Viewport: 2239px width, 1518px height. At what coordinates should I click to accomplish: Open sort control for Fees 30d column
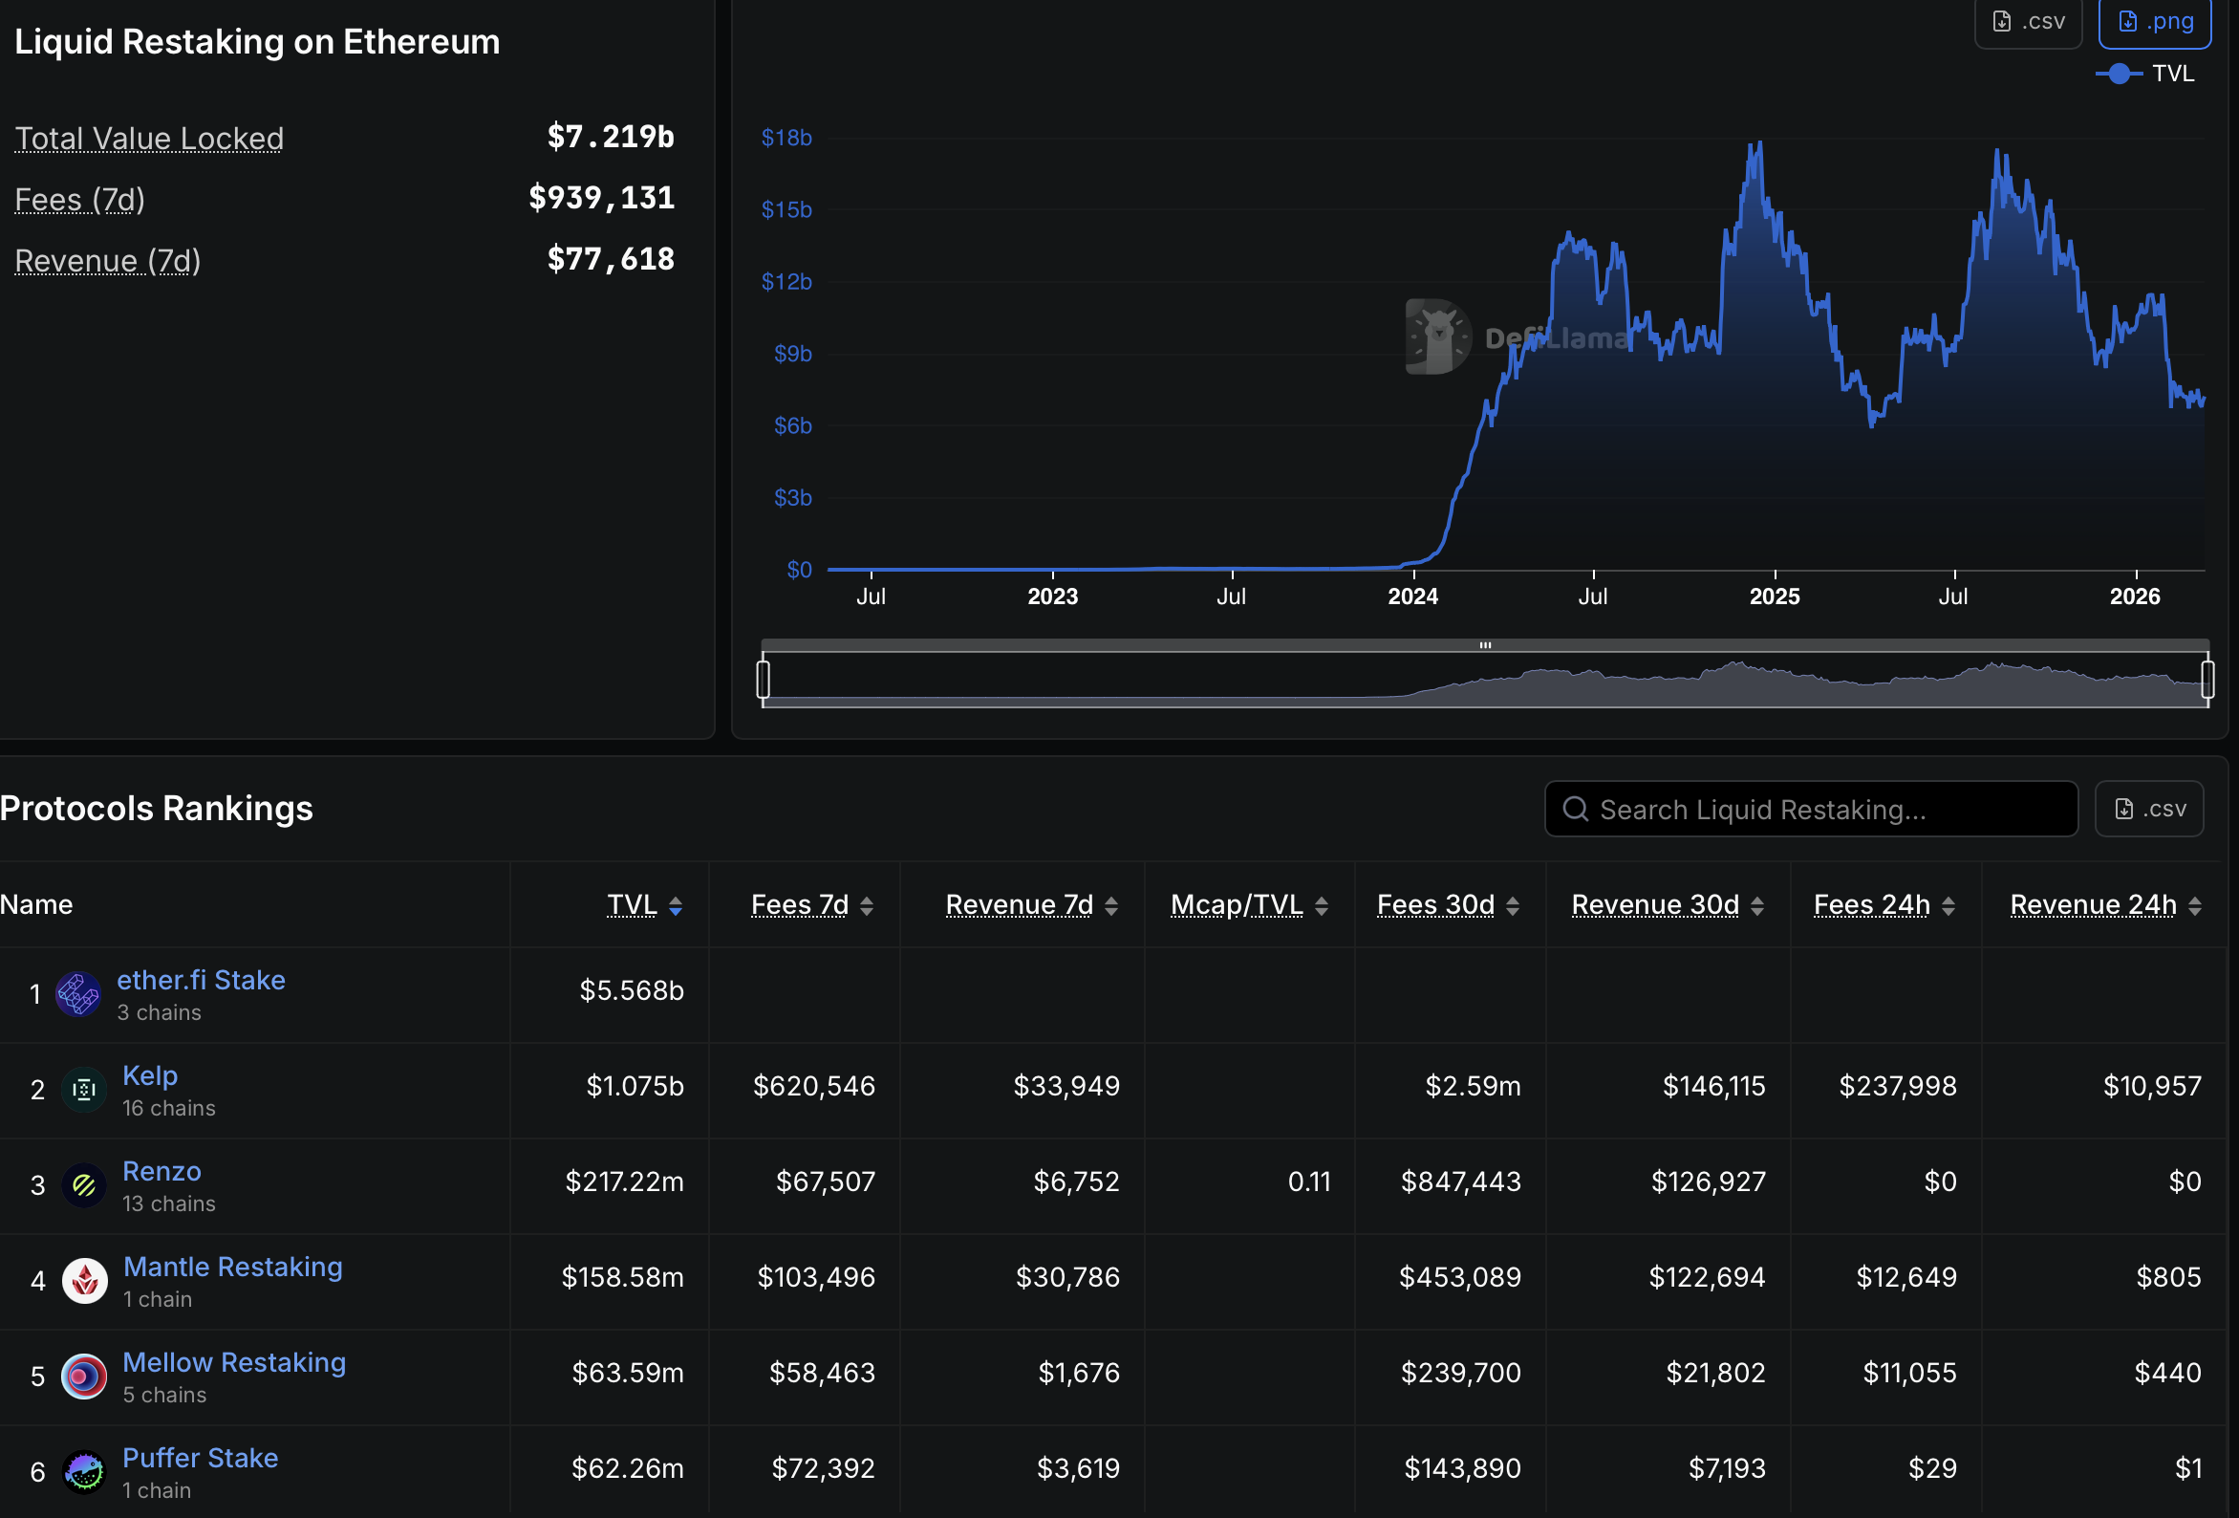[x=1513, y=905]
